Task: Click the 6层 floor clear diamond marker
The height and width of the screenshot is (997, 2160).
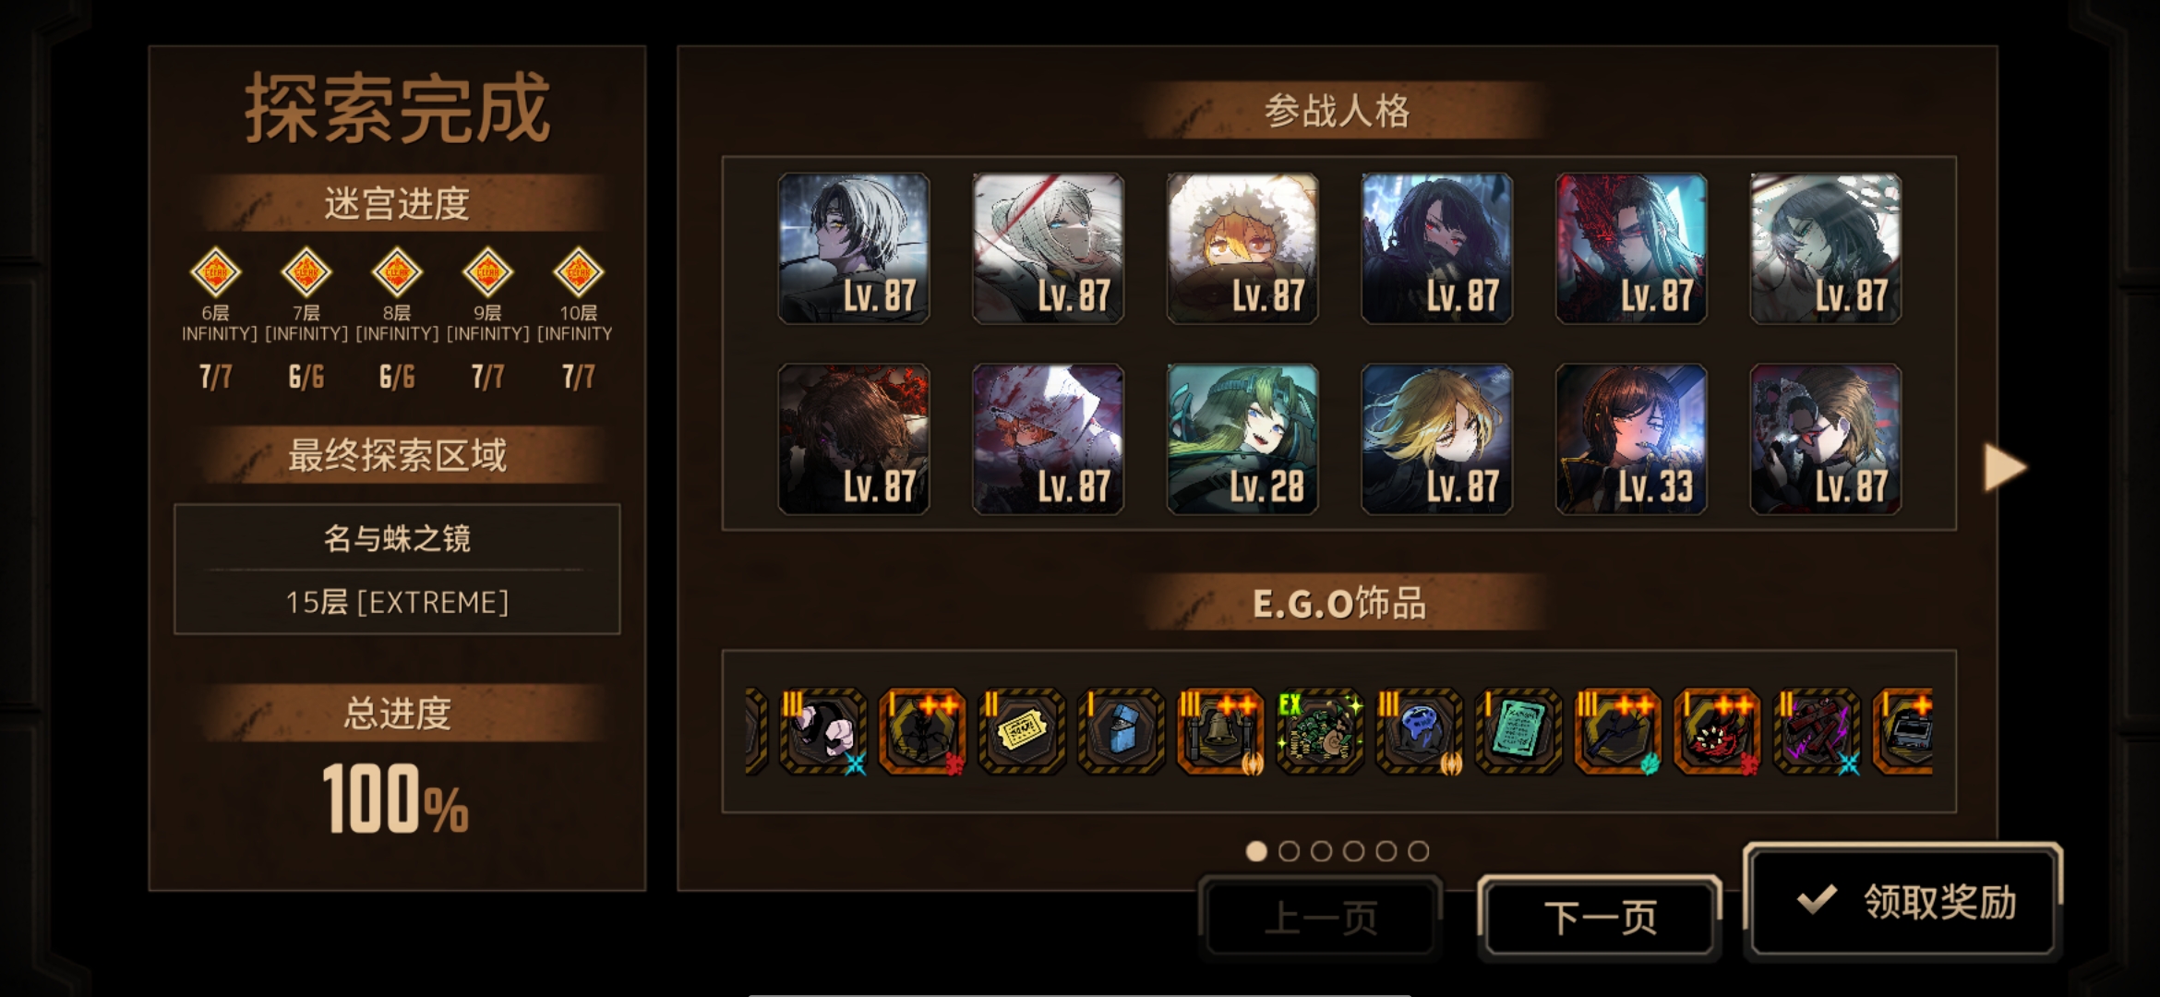Action: pyautogui.click(x=215, y=272)
